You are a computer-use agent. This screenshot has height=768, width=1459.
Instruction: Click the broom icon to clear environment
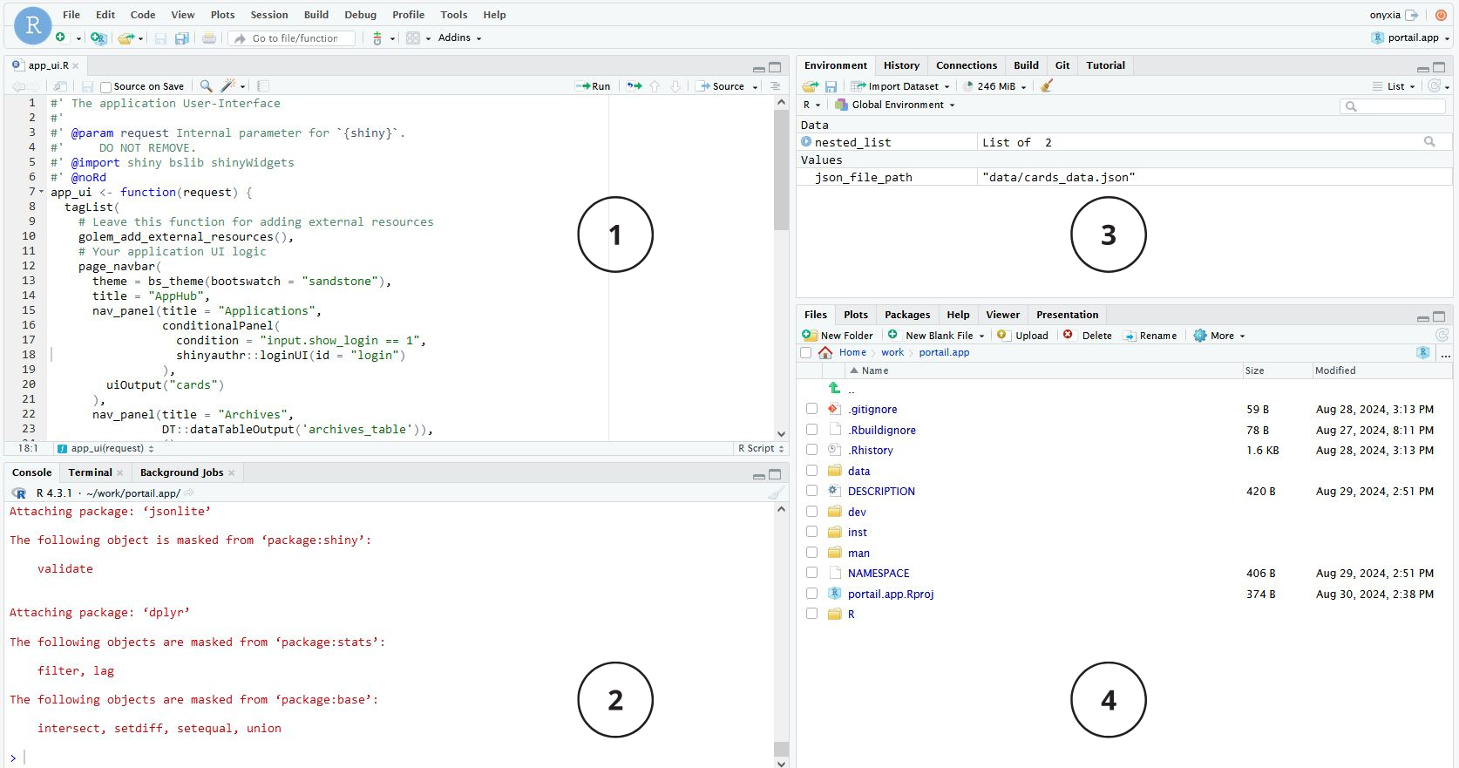(x=1047, y=86)
